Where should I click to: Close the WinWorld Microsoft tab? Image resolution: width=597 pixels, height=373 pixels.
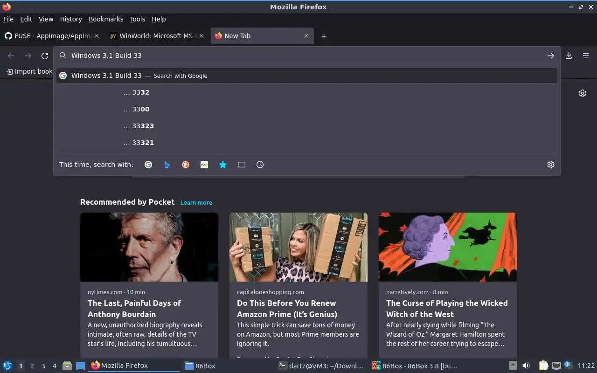coord(201,36)
